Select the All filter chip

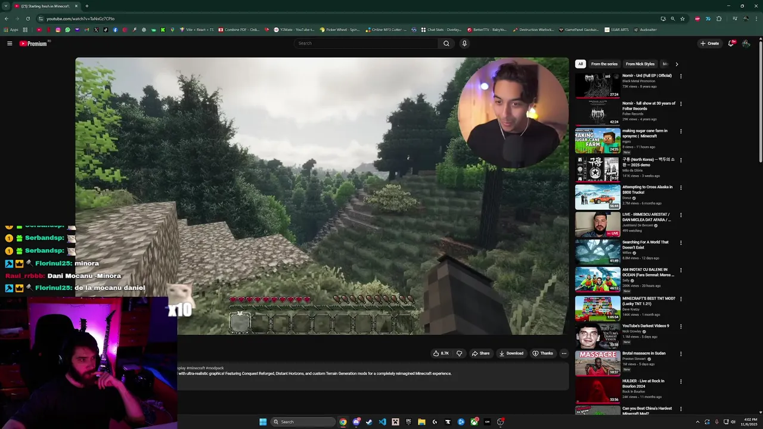(x=581, y=64)
